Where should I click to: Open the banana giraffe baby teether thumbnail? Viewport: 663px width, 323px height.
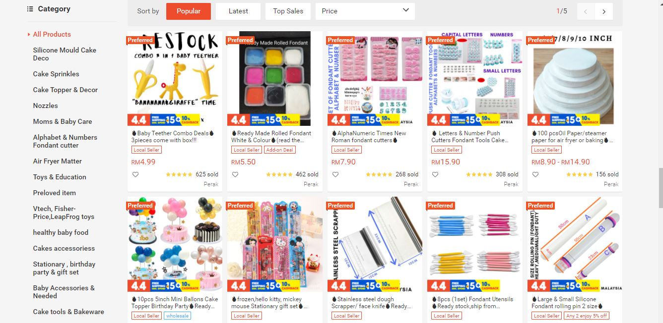coord(175,78)
